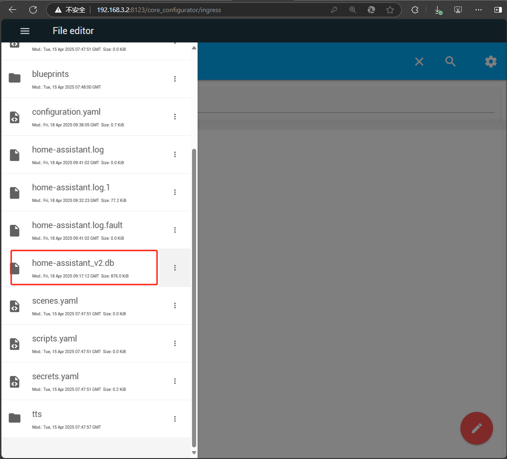The image size is (507, 459).
Task: Open options menu for secrets.yaml
Action: coord(175,381)
